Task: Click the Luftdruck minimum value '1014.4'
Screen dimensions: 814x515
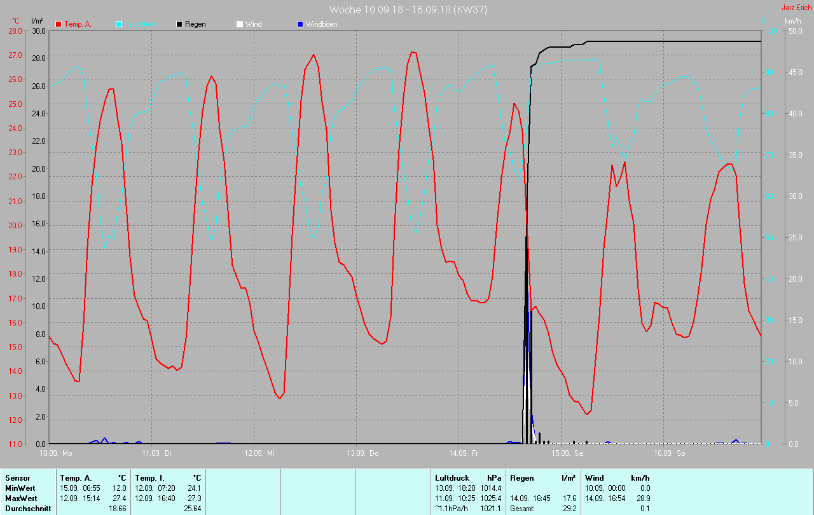Action: 490,488
